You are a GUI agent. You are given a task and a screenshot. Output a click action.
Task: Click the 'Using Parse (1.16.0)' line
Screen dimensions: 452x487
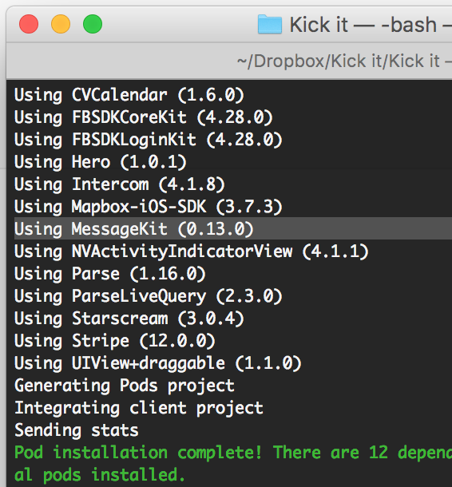click(110, 274)
